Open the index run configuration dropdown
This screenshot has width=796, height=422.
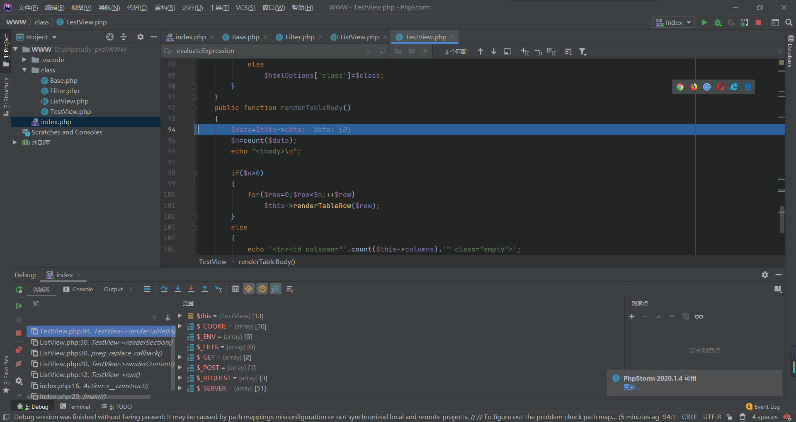tap(674, 22)
